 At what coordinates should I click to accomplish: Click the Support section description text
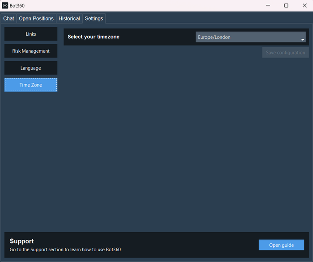point(65,250)
